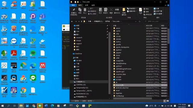This screenshot has height=108, width=193.
Task: Open OneDrive in navigation pane
Action: [x=78, y=54]
